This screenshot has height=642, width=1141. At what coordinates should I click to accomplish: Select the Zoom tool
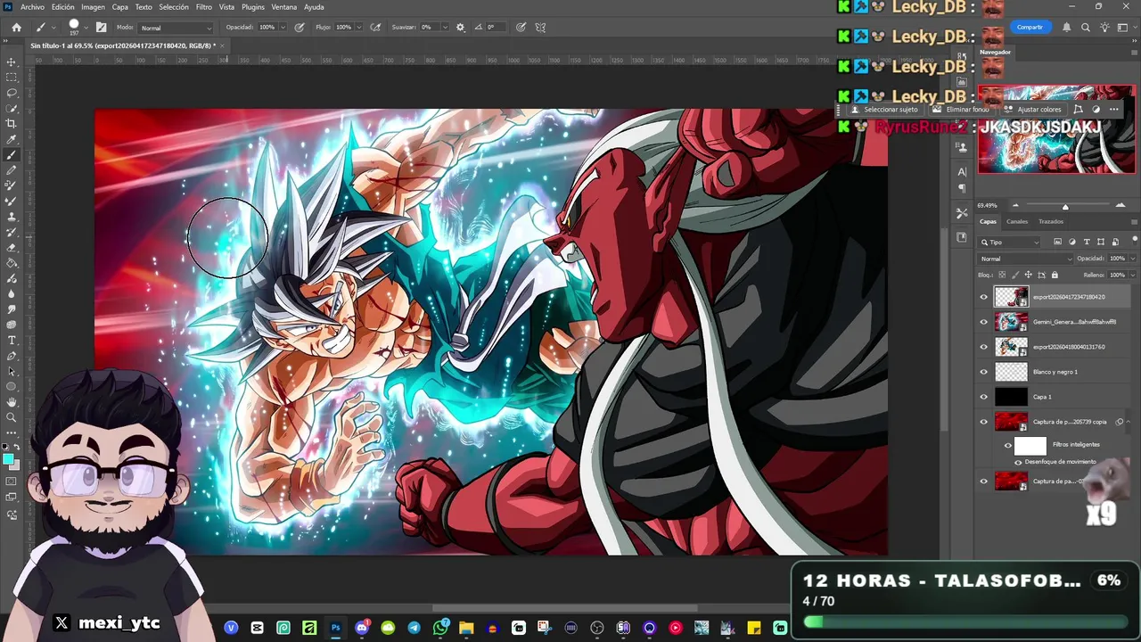point(12,417)
